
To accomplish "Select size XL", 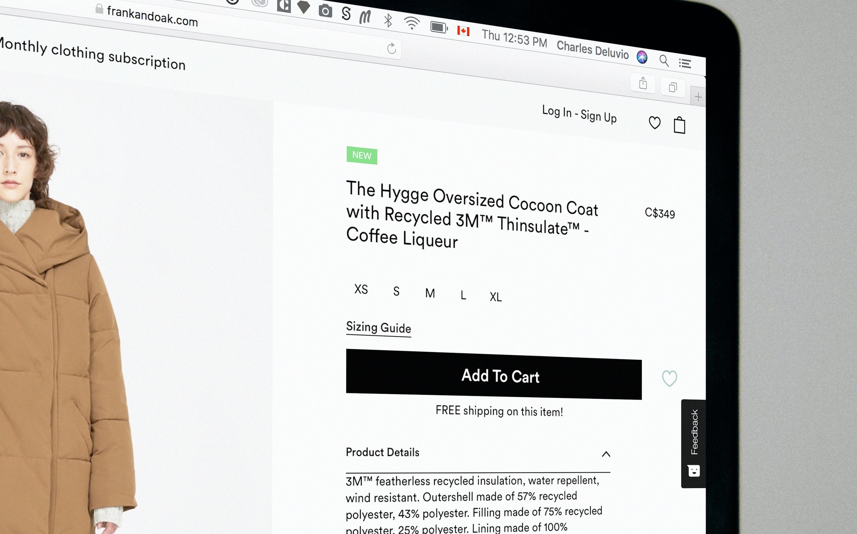I will 496,297.
